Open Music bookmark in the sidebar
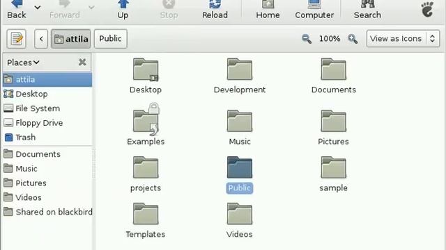The width and height of the screenshot is (446, 250). [47, 169]
